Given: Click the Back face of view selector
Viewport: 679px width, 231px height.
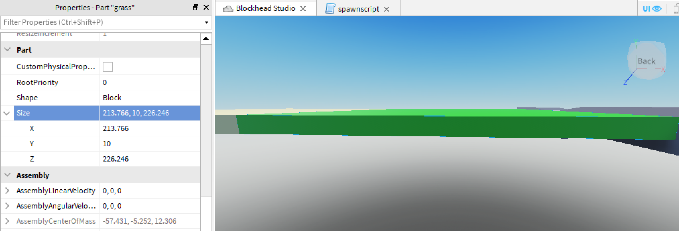Looking at the screenshot, I should tap(647, 61).
